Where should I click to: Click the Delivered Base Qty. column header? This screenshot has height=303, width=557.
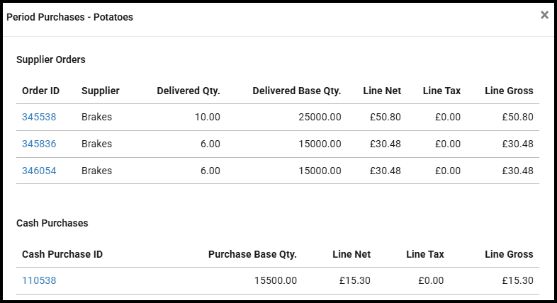tap(297, 91)
